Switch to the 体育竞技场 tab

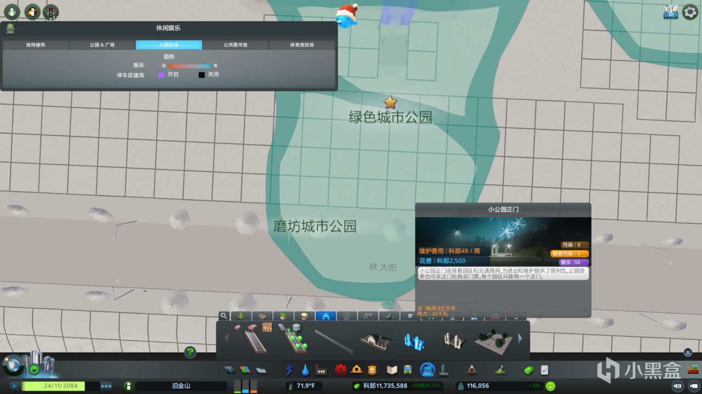click(302, 45)
